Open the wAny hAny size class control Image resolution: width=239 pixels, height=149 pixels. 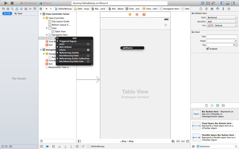coord(127,141)
